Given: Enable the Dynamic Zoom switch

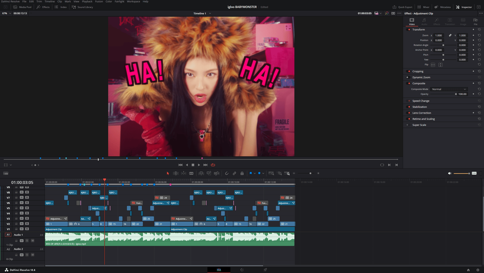Looking at the screenshot, I should (x=408, y=77).
